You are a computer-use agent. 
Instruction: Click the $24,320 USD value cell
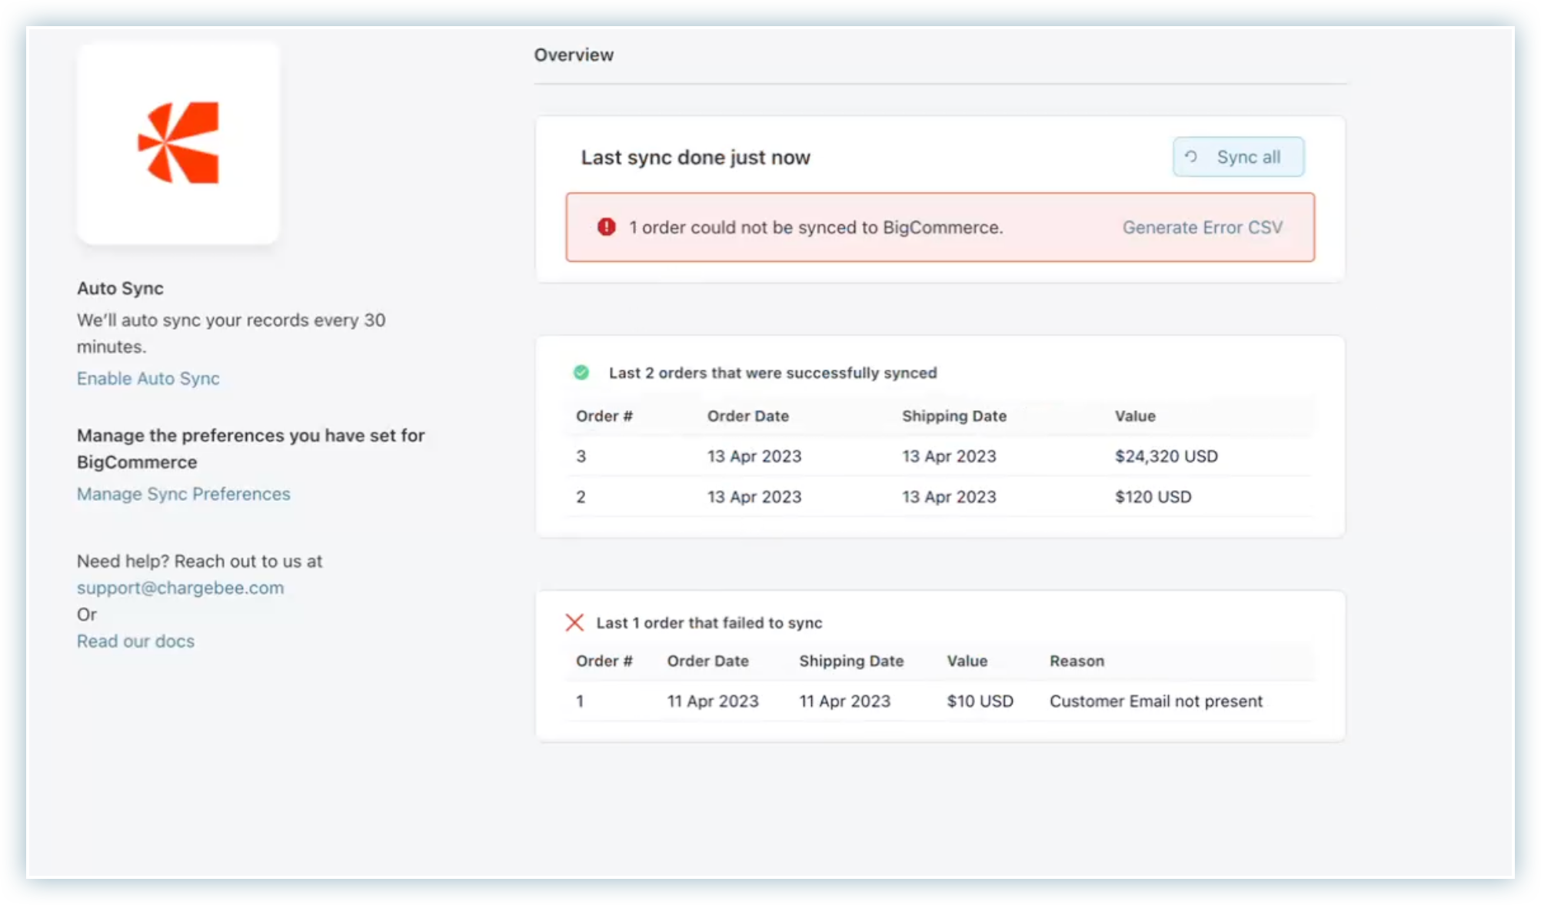click(1166, 456)
